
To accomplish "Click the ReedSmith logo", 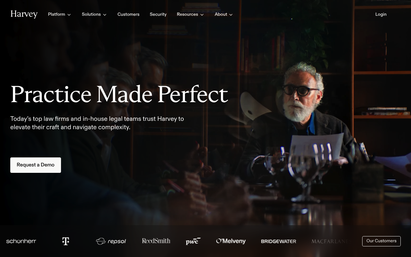I will pos(156,241).
